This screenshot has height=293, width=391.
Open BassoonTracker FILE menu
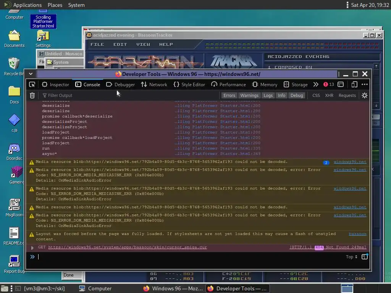coord(97,44)
